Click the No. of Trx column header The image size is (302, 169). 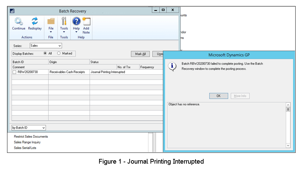point(128,67)
